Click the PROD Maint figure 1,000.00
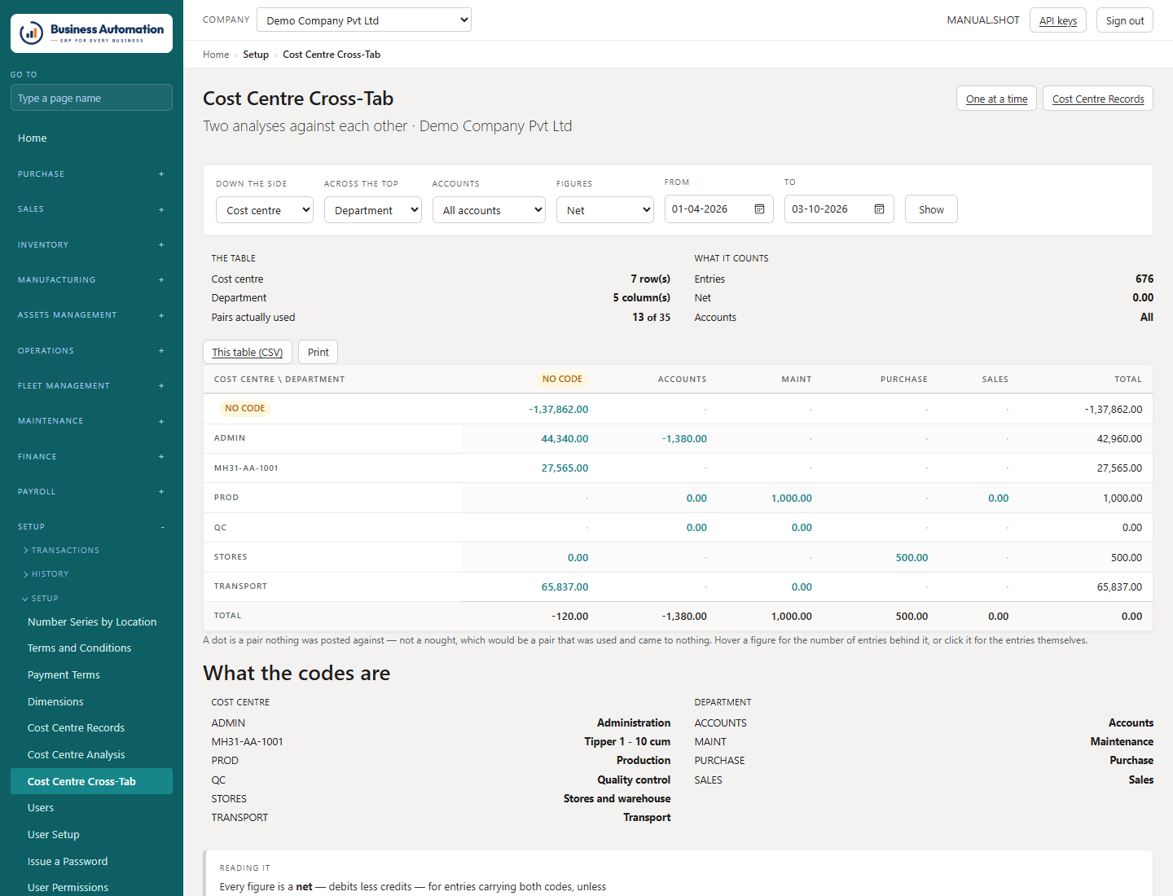This screenshot has width=1173, height=896. pyautogui.click(x=792, y=499)
